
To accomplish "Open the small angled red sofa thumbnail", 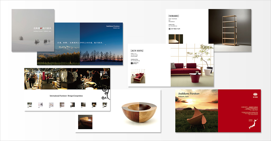I will click(138, 76).
